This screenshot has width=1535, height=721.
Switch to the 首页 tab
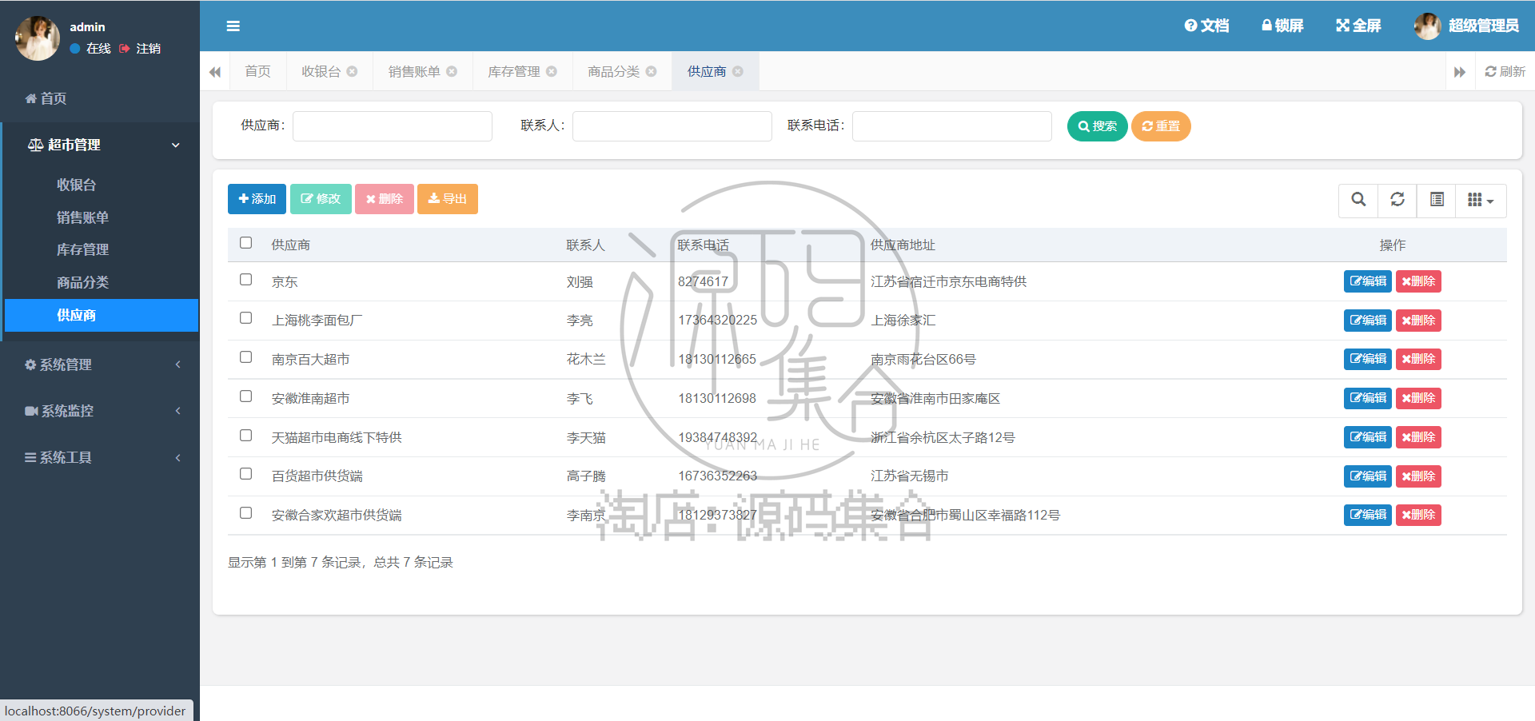pyautogui.click(x=257, y=72)
